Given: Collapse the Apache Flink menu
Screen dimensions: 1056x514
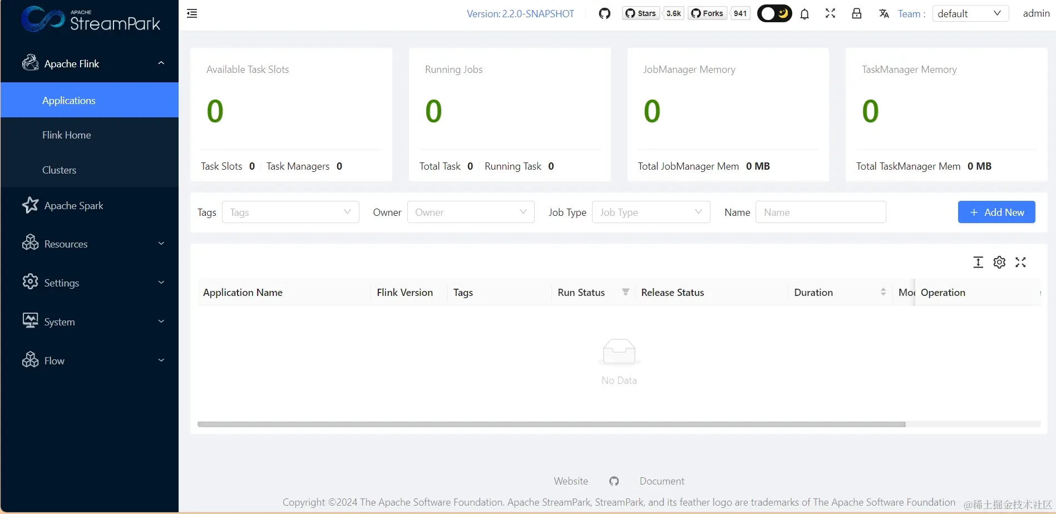Looking at the screenshot, I should [x=90, y=63].
